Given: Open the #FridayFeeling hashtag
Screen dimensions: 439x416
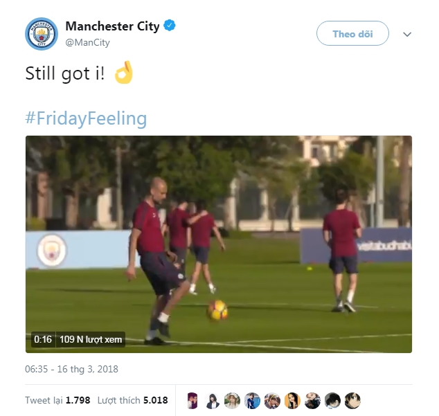Looking at the screenshot, I should pyautogui.click(x=86, y=118).
